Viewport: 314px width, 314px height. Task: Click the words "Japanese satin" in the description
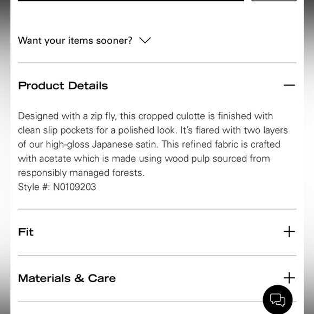coord(125,145)
